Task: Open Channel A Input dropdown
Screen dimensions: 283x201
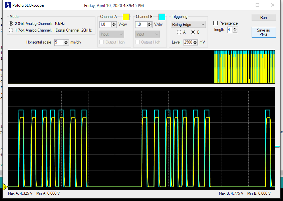Action: [112, 34]
